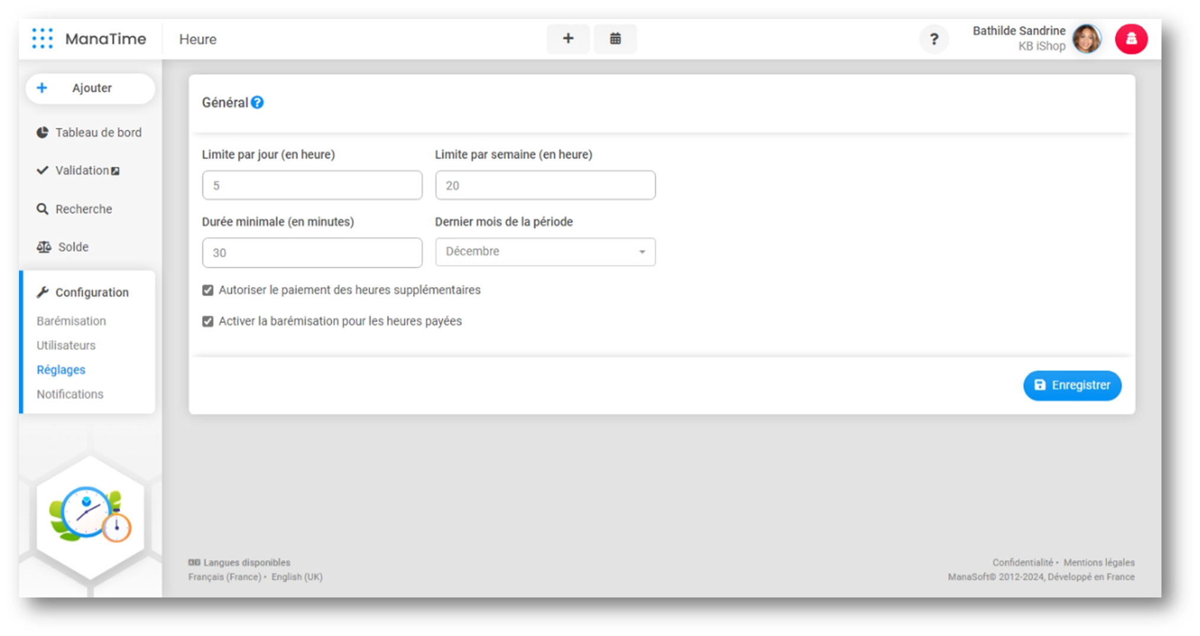The height and width of the screenshot is (636, 1200).
Task: Open the Solde sidebar entry
Action: pyautogui.click(x=73, y=247)
